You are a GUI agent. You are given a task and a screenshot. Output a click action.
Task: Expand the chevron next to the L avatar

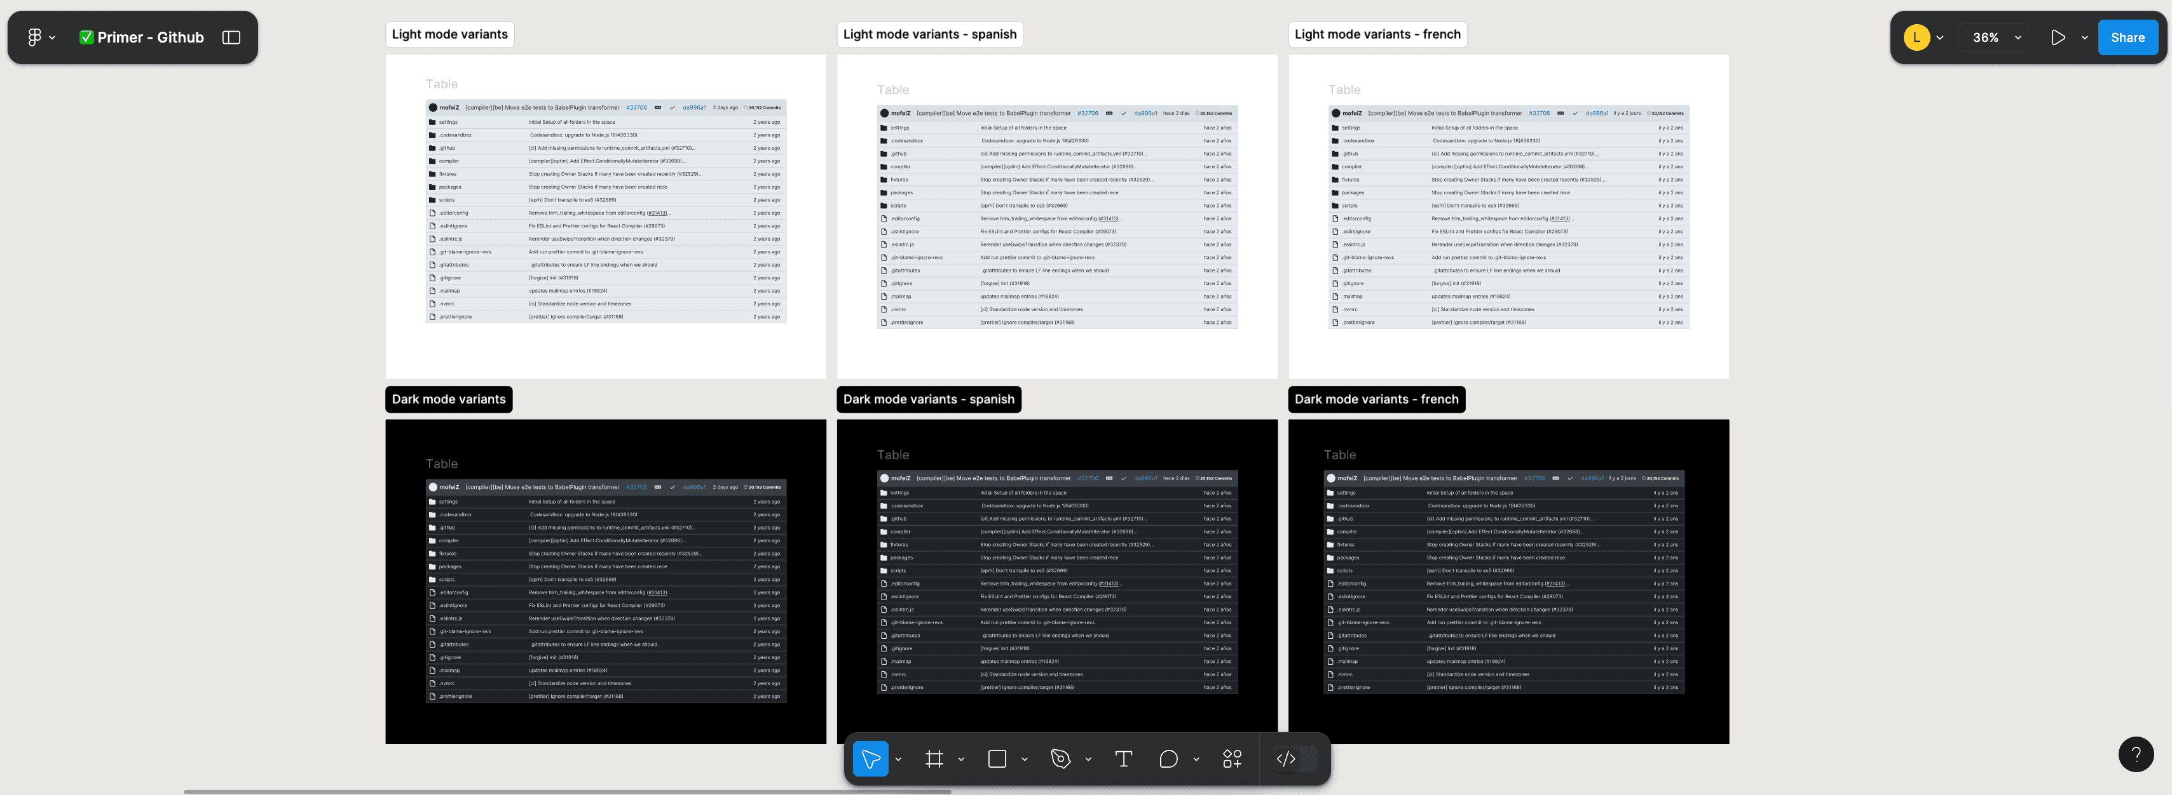coord(1940,38)
